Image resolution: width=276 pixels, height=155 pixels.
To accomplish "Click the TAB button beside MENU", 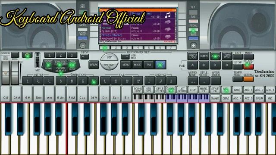I will pos(149,65).
